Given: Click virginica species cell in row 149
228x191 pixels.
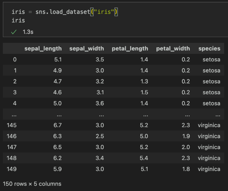Looking at the screenshot, I should pyautogui.click(x=209, y=169).
